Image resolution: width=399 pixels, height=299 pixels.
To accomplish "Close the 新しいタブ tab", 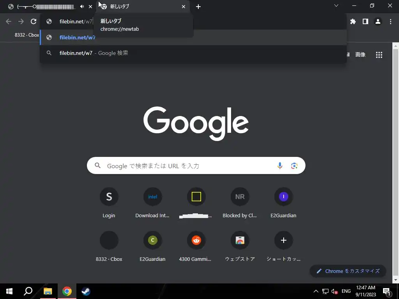I will point(184,7).
